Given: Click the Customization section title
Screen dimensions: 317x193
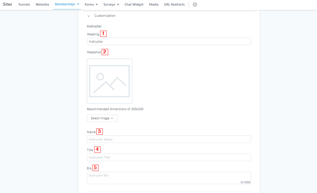Looking at the screenshot, I should pos(105,16).
